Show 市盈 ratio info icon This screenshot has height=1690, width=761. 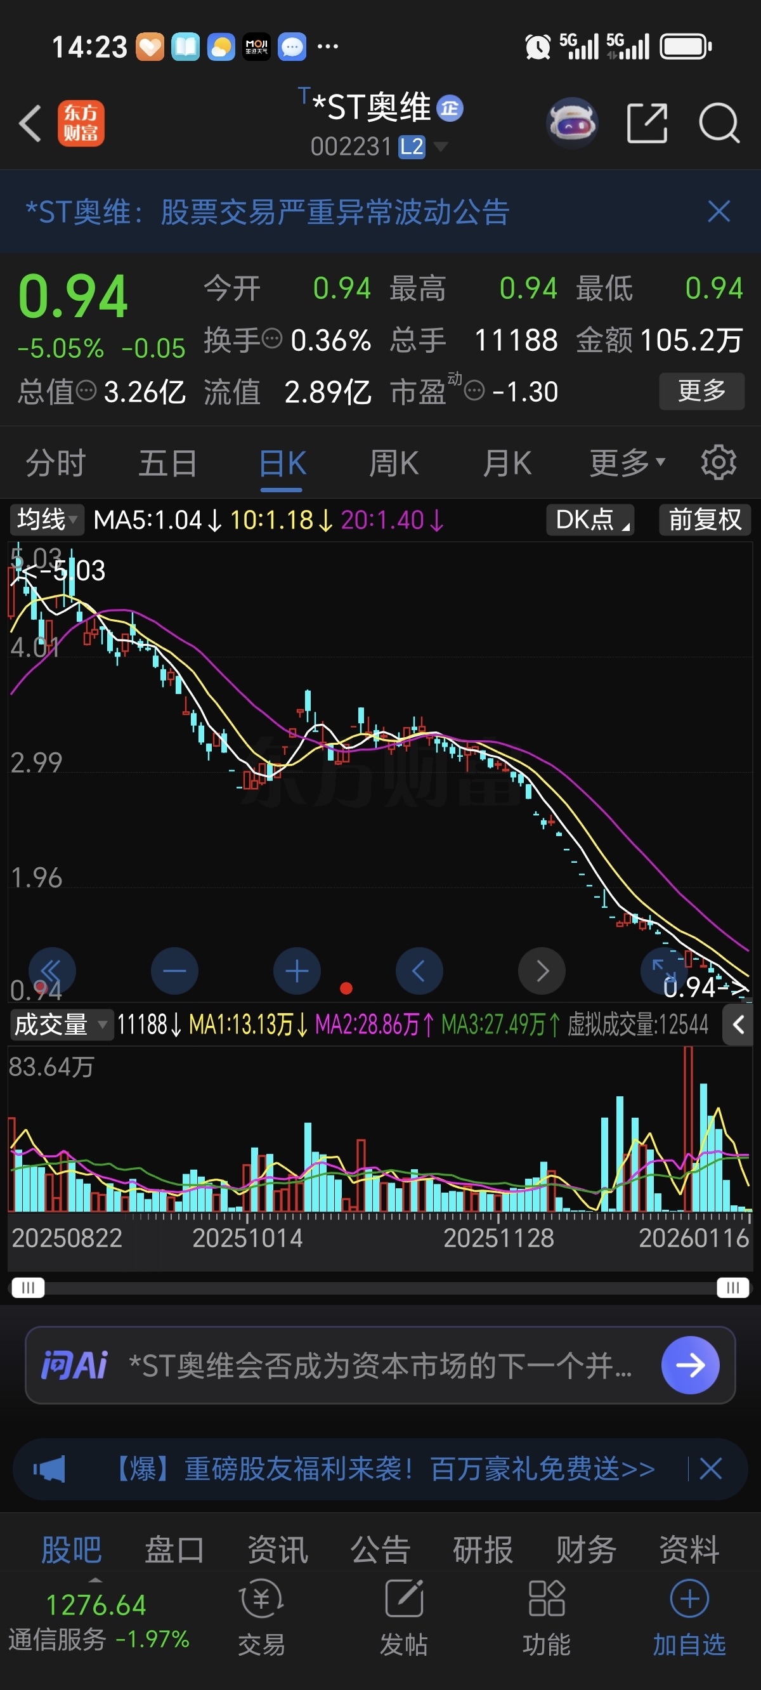pyautogui.click(x=474, y=391)
